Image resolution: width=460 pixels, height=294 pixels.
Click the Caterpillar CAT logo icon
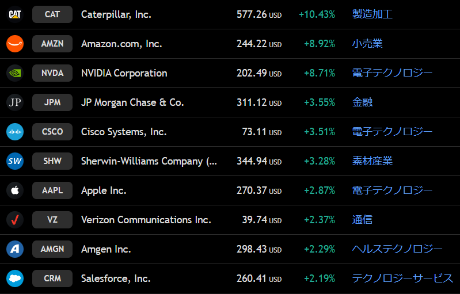point(15,14)
